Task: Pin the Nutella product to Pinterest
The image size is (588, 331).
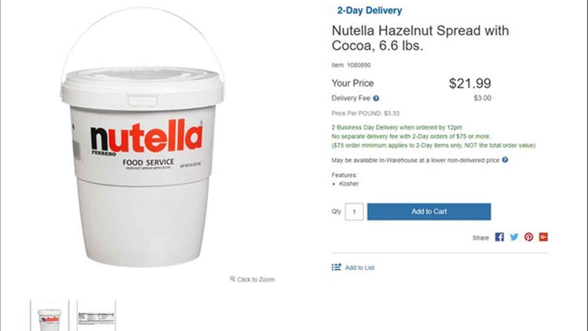Action: point(529,237)
